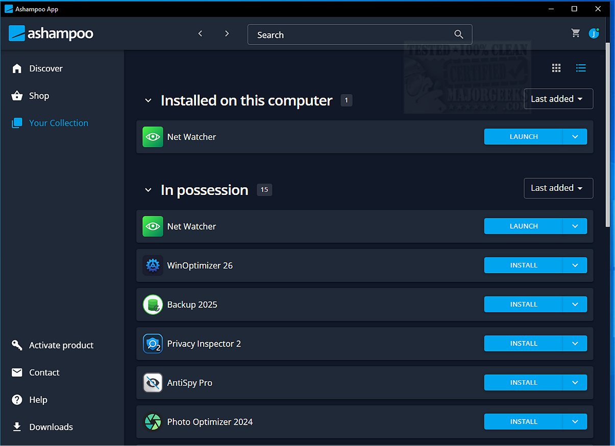Image resolution: width=615 pixels, height=446 pixels.
Task: Collapse the Installed on this computer section
Action: [148, 101]
